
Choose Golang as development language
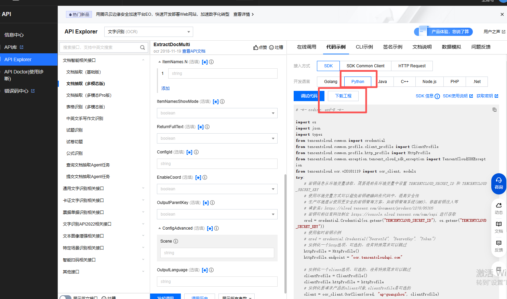click(331, 82)
